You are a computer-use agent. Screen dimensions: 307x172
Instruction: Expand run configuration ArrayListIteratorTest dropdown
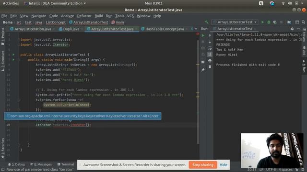point(255,22)
